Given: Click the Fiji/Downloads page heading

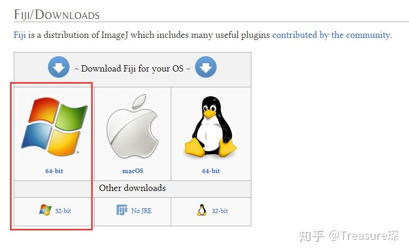Looking at the screenshot, I should pos(57,15).
